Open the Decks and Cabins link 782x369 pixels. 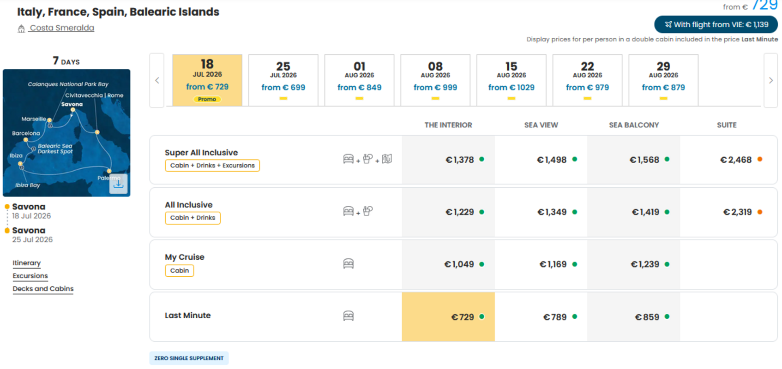coord(43,289)
